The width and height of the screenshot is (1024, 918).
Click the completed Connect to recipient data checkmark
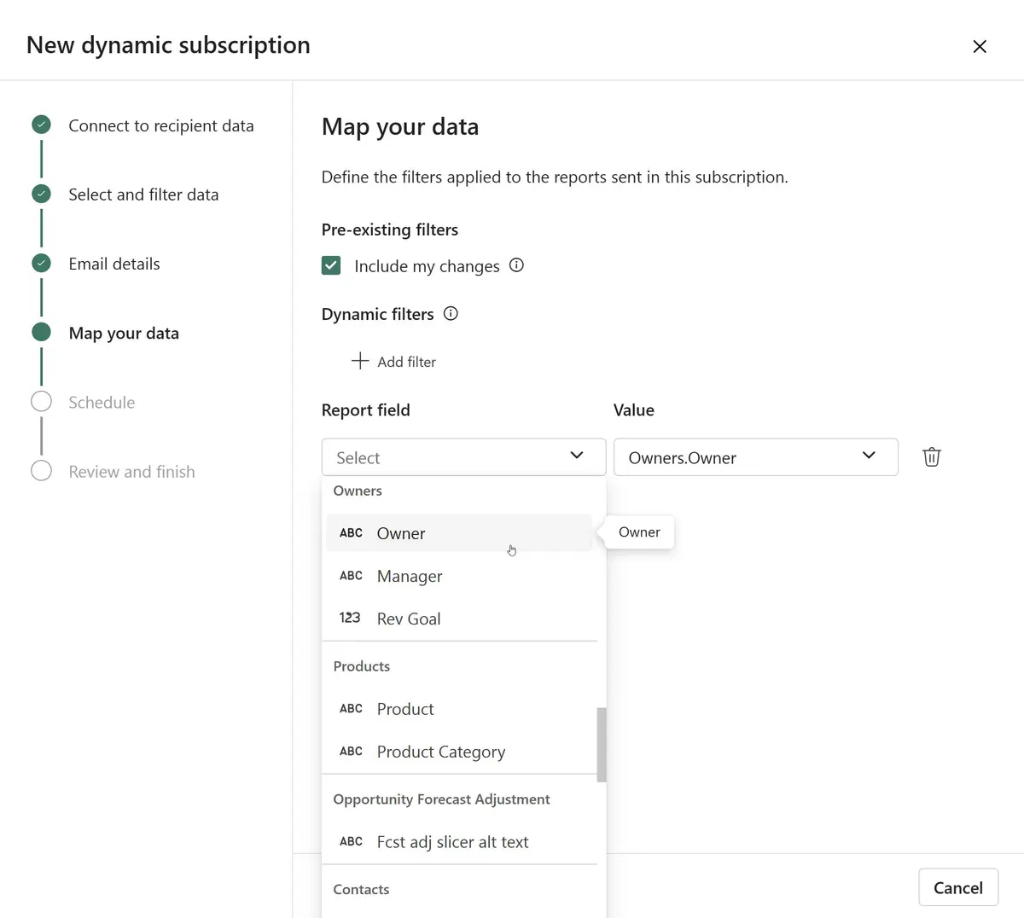41,125
